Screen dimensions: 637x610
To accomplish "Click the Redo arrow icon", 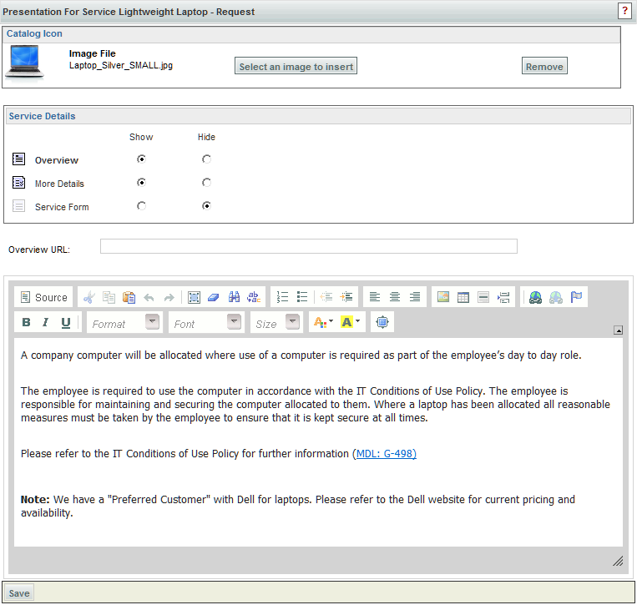I will coord(169,297).
